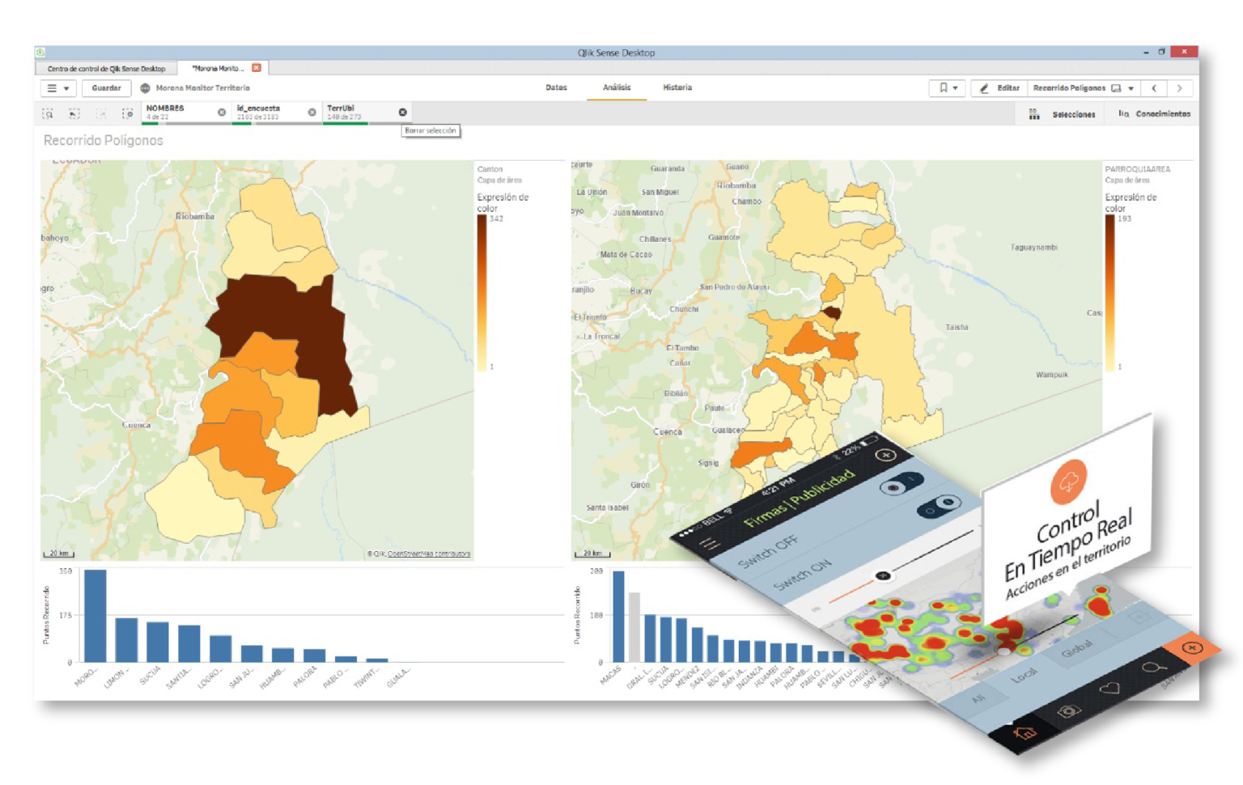The image size is (1243, 785).
Task: Click the clear all selections icon
Action: pyautogui.click(x=127, y=114)
